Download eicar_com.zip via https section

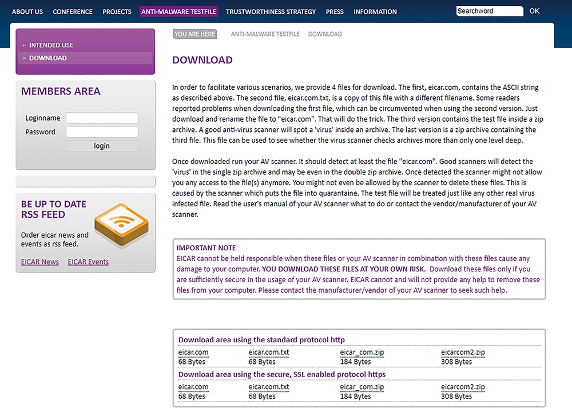click(362, 387)
